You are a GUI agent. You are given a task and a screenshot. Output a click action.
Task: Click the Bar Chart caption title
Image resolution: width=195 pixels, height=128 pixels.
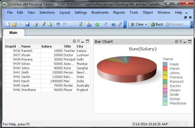(104, 42)
